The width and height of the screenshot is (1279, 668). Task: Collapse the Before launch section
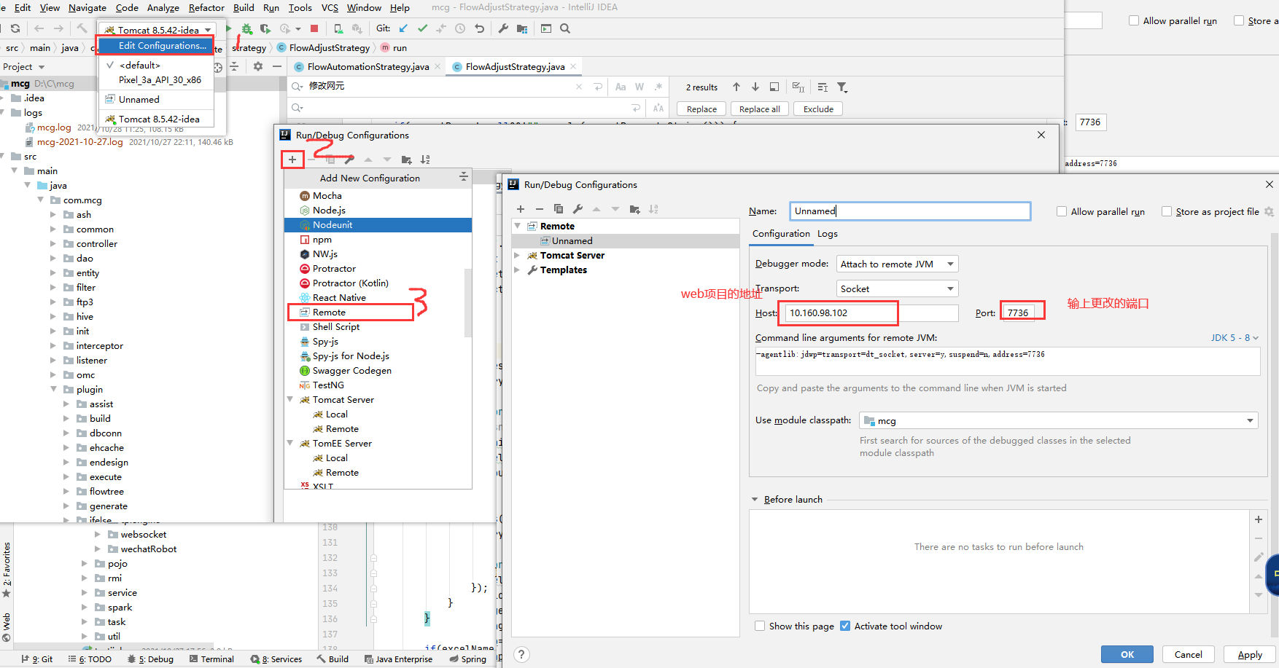click(x=755, y=500)
